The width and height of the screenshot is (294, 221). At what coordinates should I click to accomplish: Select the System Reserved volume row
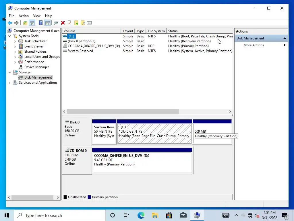click(x=147, y=51)
